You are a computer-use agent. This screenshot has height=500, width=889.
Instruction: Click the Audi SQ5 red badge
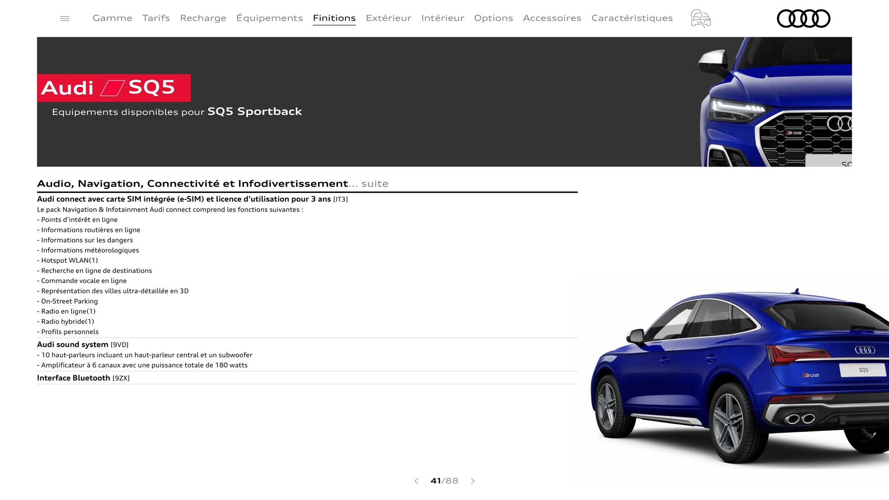[114, 88]
